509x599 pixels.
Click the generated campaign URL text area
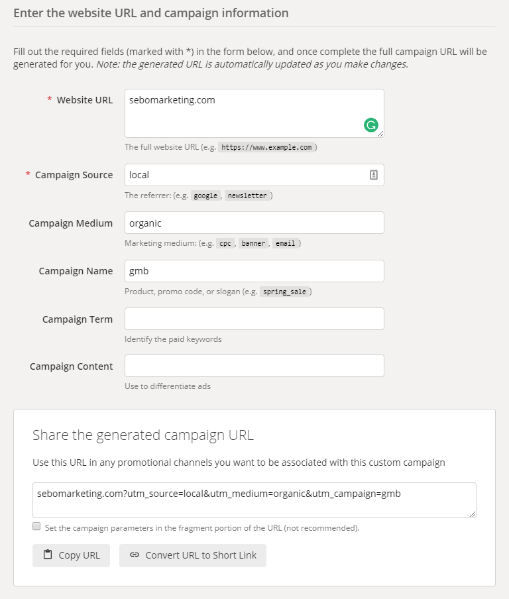254,500
